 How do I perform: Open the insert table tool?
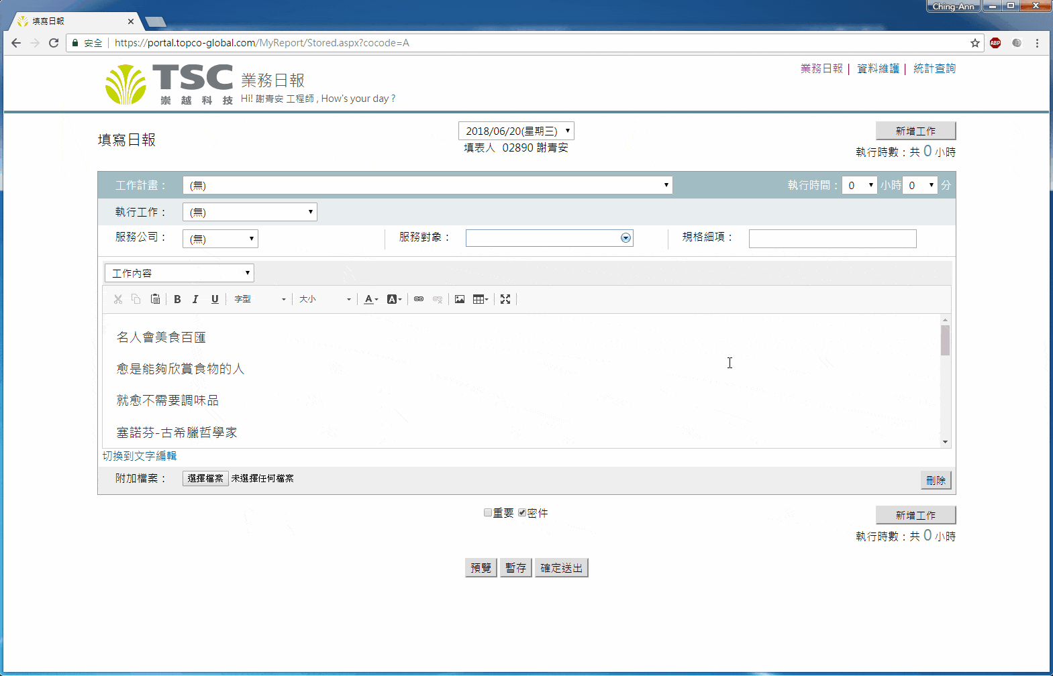(x=480, y=299)
